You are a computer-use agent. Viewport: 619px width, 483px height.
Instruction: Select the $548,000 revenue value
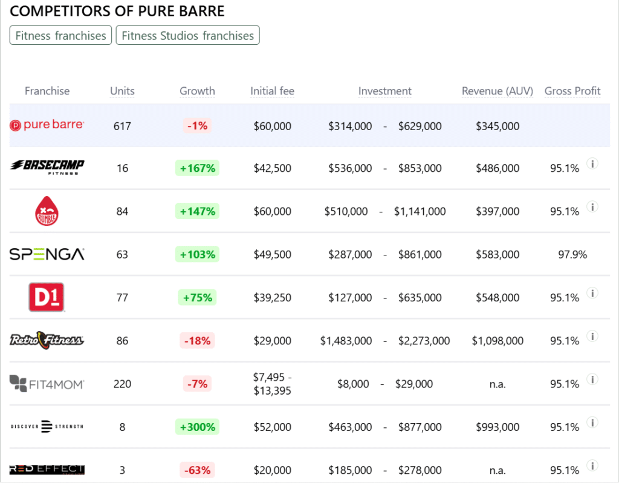(x=497, y=298)
